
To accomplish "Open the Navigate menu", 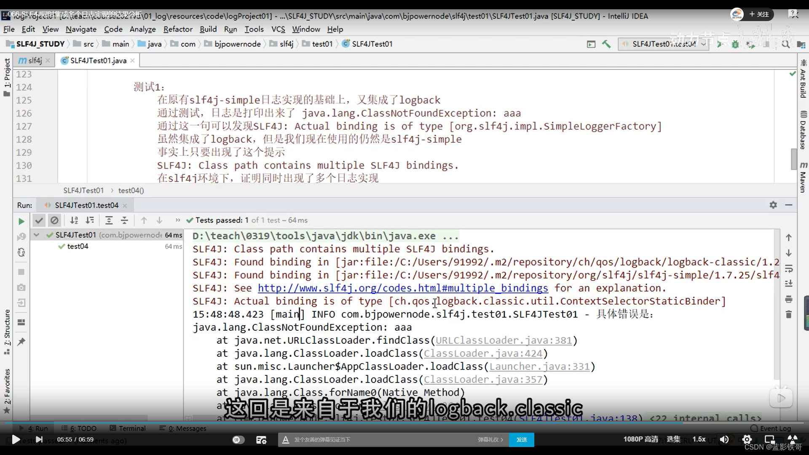I will (81, 29).
